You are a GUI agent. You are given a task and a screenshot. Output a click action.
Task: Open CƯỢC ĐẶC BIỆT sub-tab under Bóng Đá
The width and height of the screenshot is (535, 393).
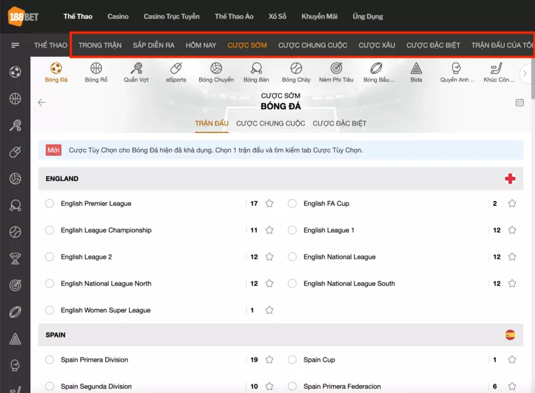(x=340, y=123)
